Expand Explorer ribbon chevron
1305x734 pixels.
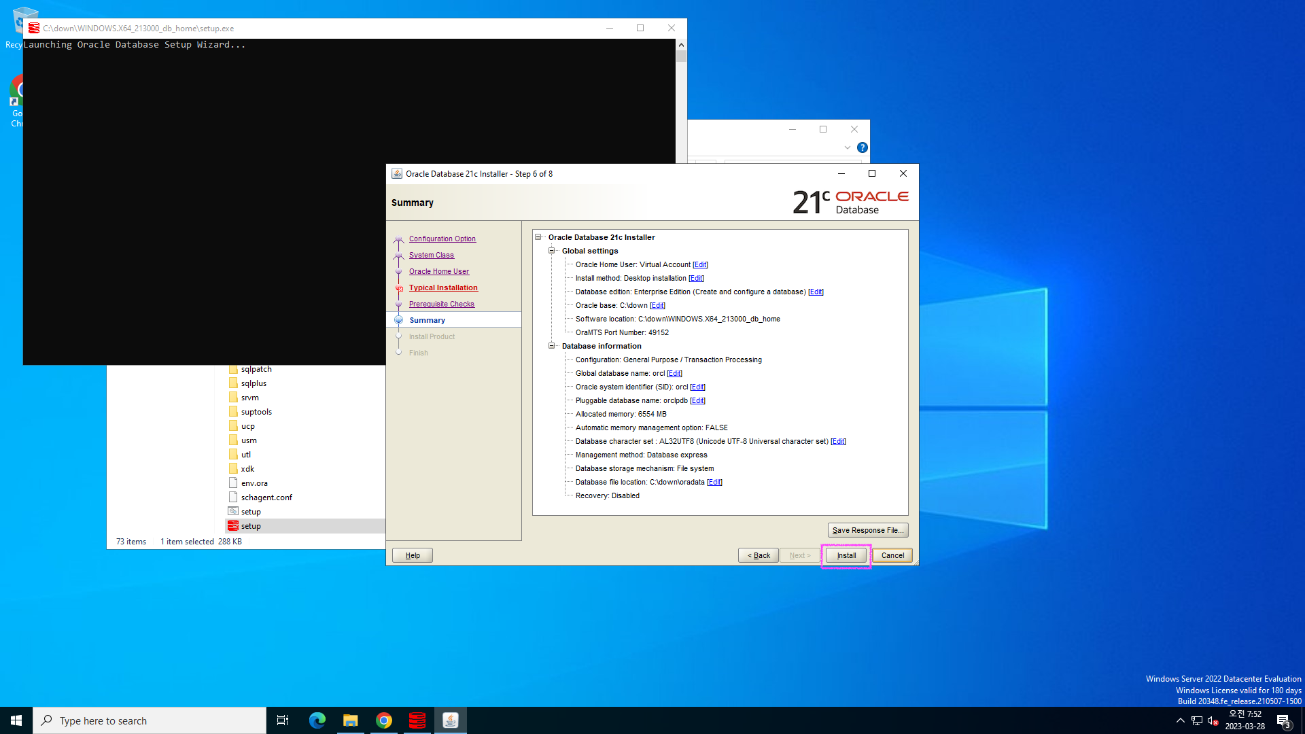[x=848, y=147]
